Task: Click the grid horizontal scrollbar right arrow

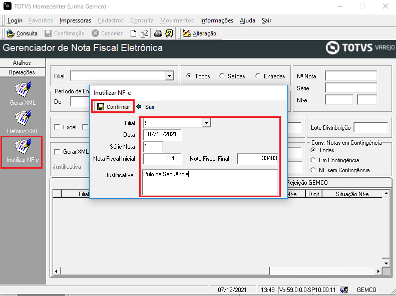Action: coord(378,271)
